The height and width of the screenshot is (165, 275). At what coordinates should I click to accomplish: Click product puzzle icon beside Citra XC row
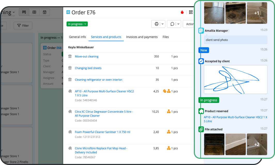pos(70,111)
